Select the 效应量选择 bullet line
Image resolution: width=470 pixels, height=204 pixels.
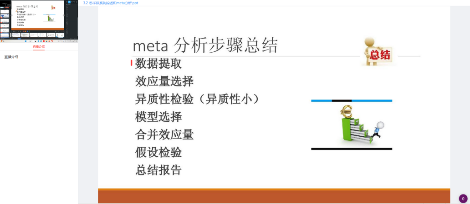[x=164, y=81]
